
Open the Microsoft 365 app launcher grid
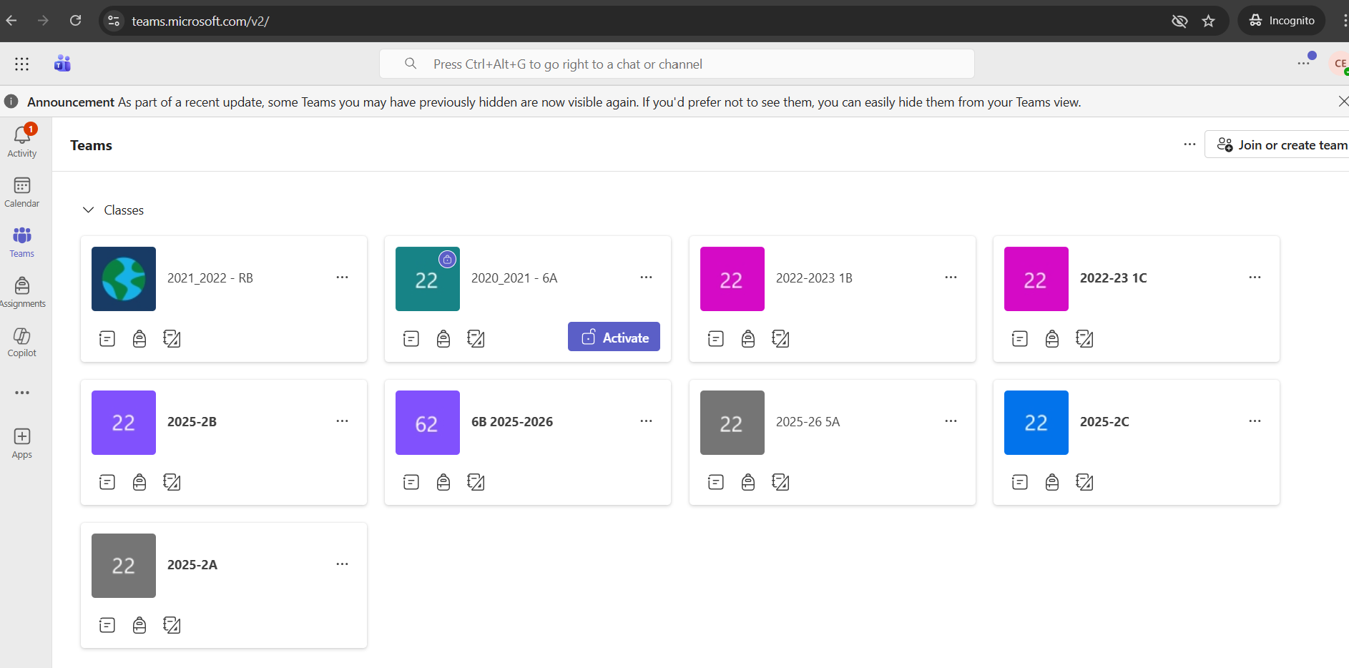click(x=22, y=64)
